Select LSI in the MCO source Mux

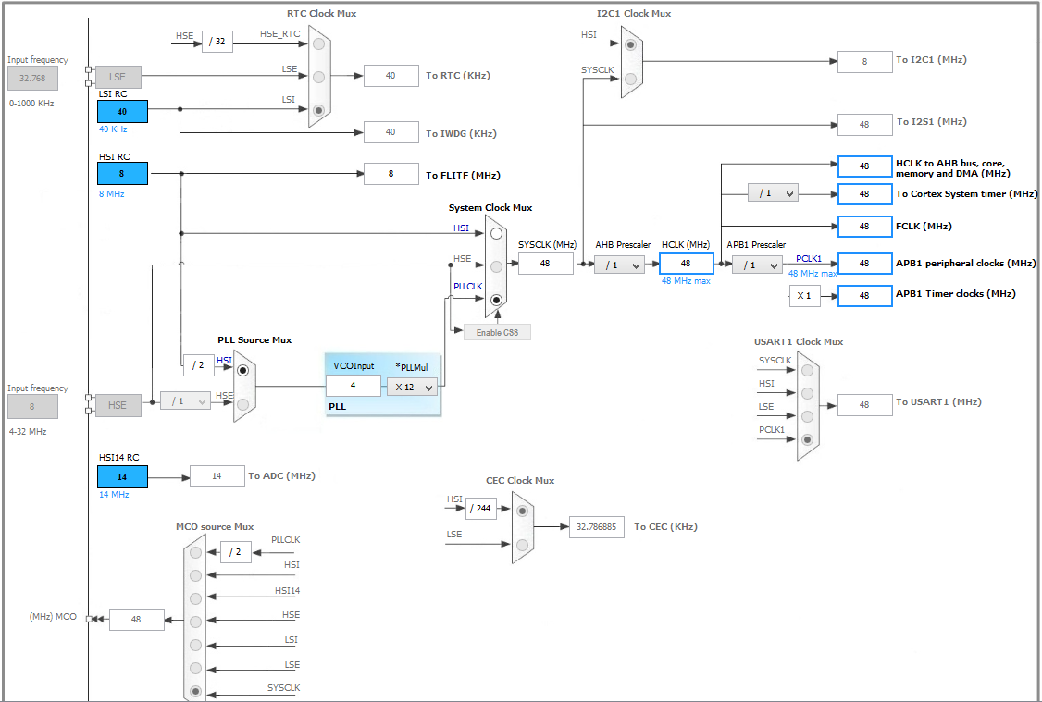click(x=195, y=645)
